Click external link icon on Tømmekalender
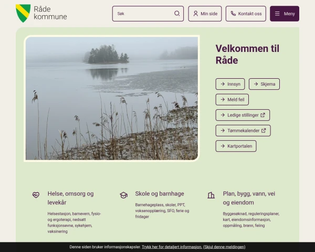The image size is (315, 252). tap(264, 130)
